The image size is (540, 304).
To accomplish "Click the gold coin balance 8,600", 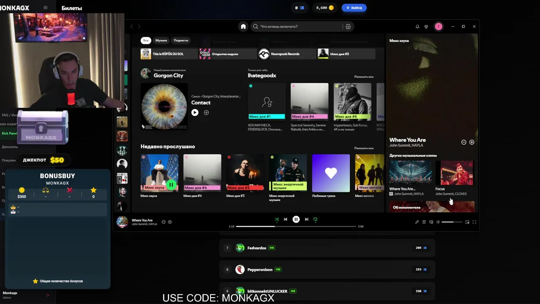I will (325, 8).
